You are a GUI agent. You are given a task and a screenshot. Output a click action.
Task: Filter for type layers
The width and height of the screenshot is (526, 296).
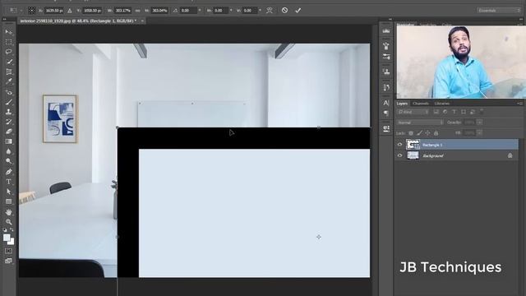(x=454, y=112)
